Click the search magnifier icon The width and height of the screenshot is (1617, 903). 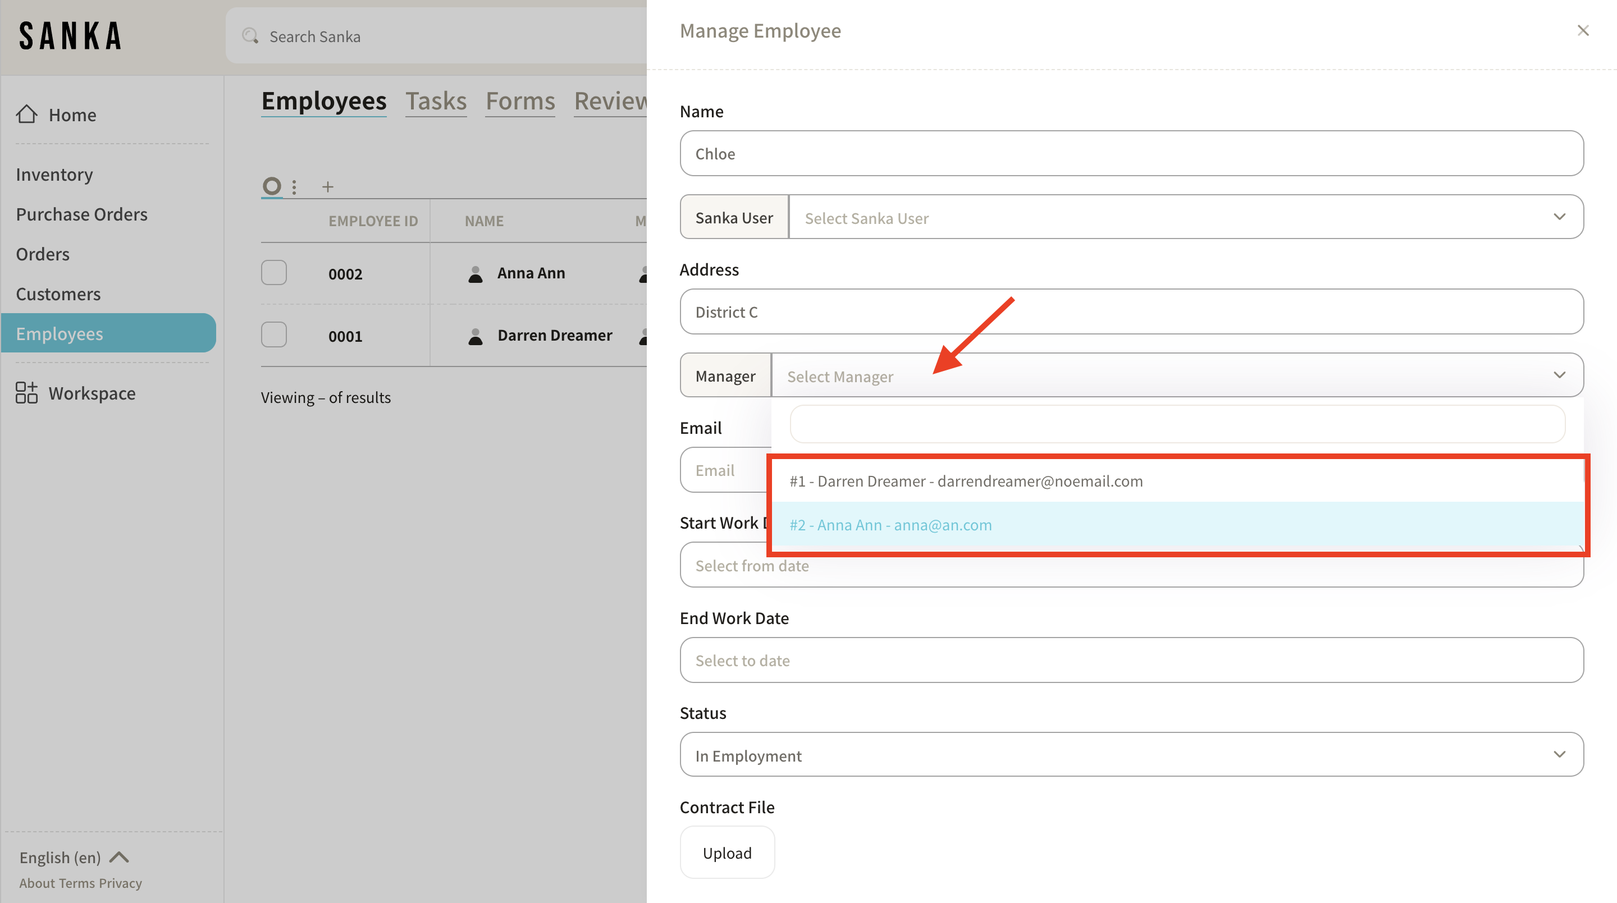[x=250, y=36]
